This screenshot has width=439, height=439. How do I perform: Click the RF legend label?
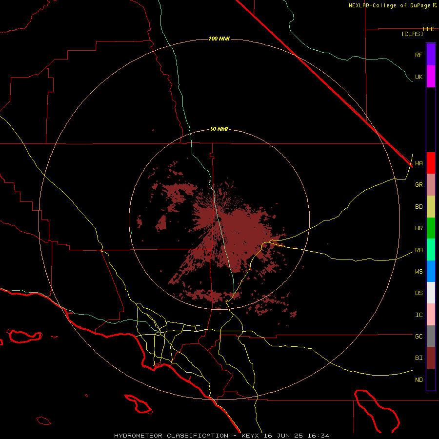[x=419, y=55]
